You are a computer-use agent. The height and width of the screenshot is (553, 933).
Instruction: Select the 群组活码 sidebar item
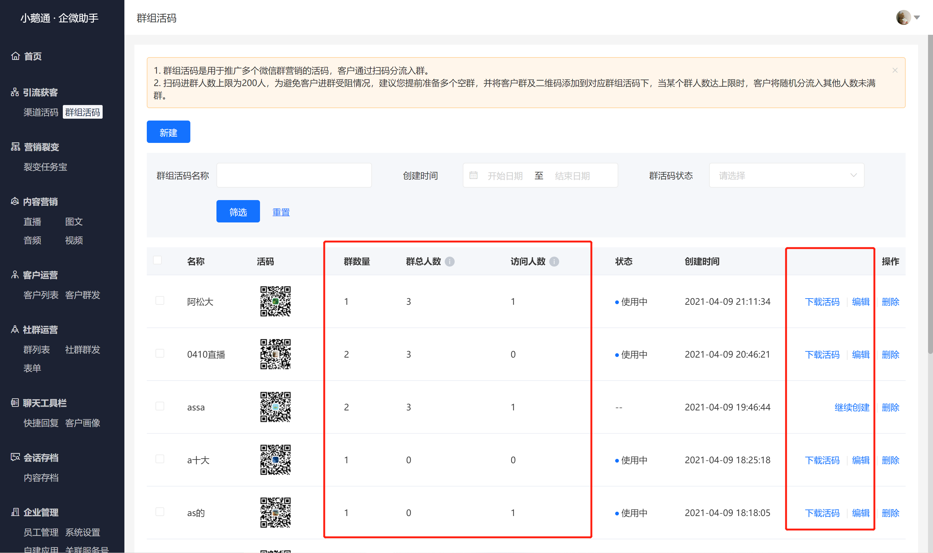coord(82,112)
